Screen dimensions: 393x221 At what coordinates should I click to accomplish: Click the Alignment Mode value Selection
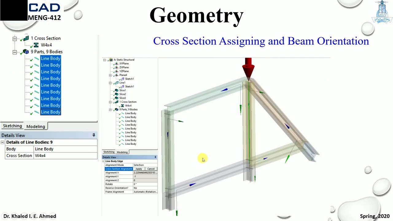tap(145, 165)
